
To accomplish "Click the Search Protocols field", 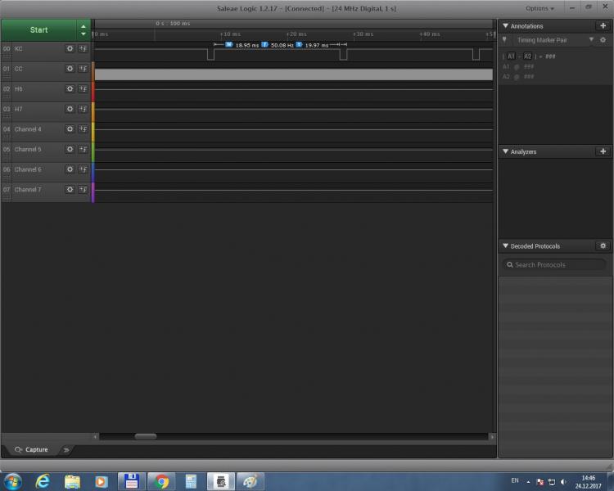I will point(554,264).
